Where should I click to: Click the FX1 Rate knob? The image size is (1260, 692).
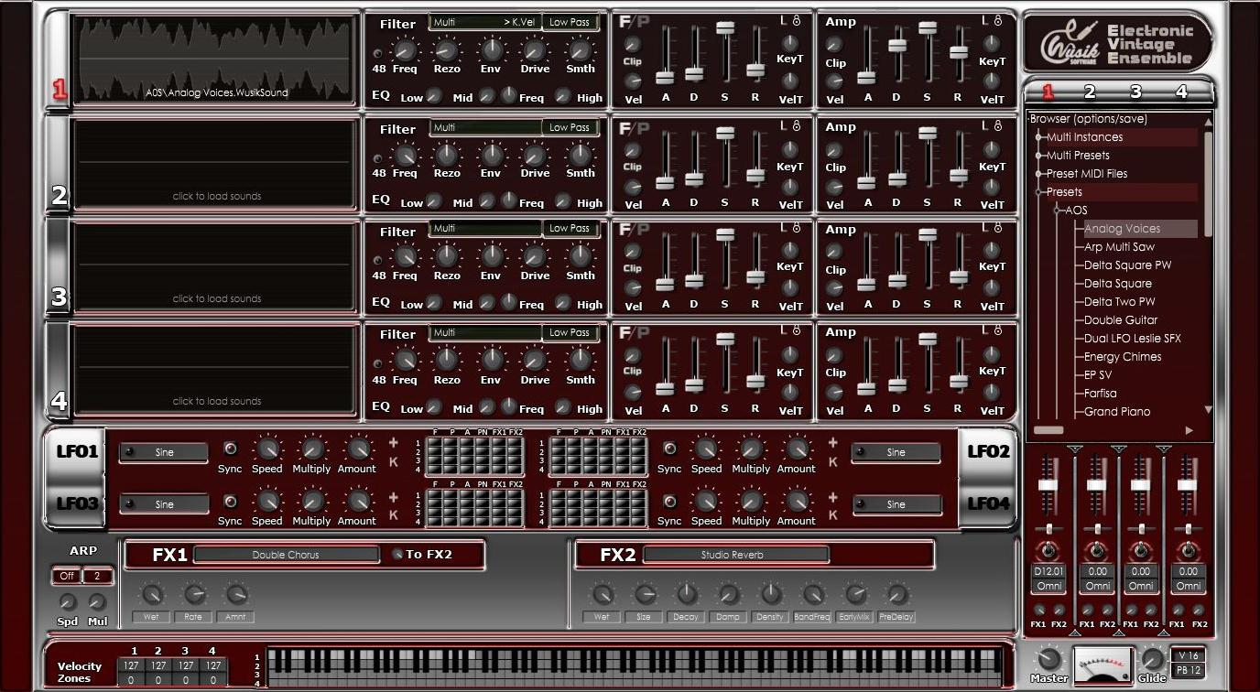click(x=194, y=594)
